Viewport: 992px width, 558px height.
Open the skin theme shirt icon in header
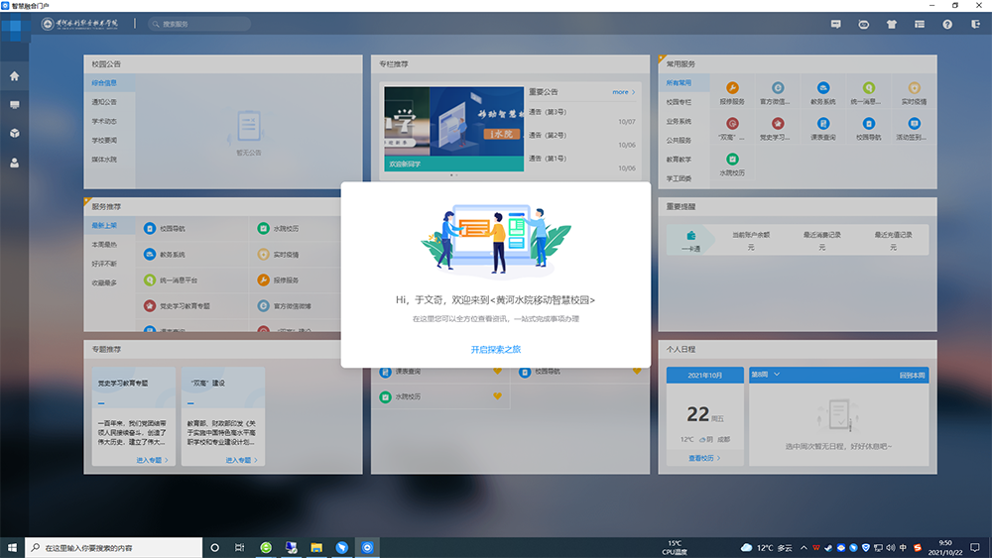point(891,24)
